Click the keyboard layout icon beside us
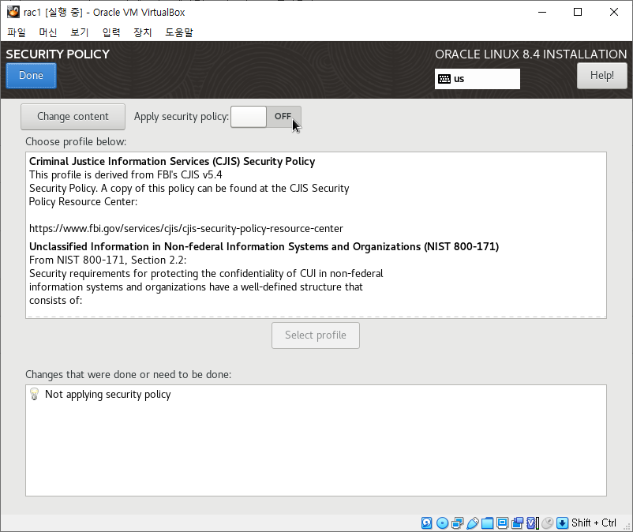This screenshot has width=633, height=532. point(444,79)
